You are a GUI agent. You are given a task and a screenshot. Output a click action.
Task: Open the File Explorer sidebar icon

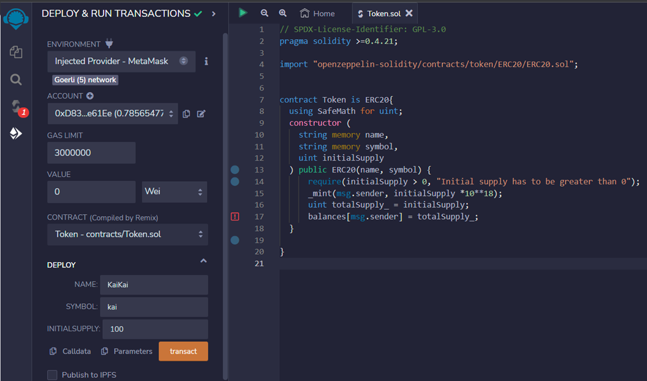[x=16, y=52]
